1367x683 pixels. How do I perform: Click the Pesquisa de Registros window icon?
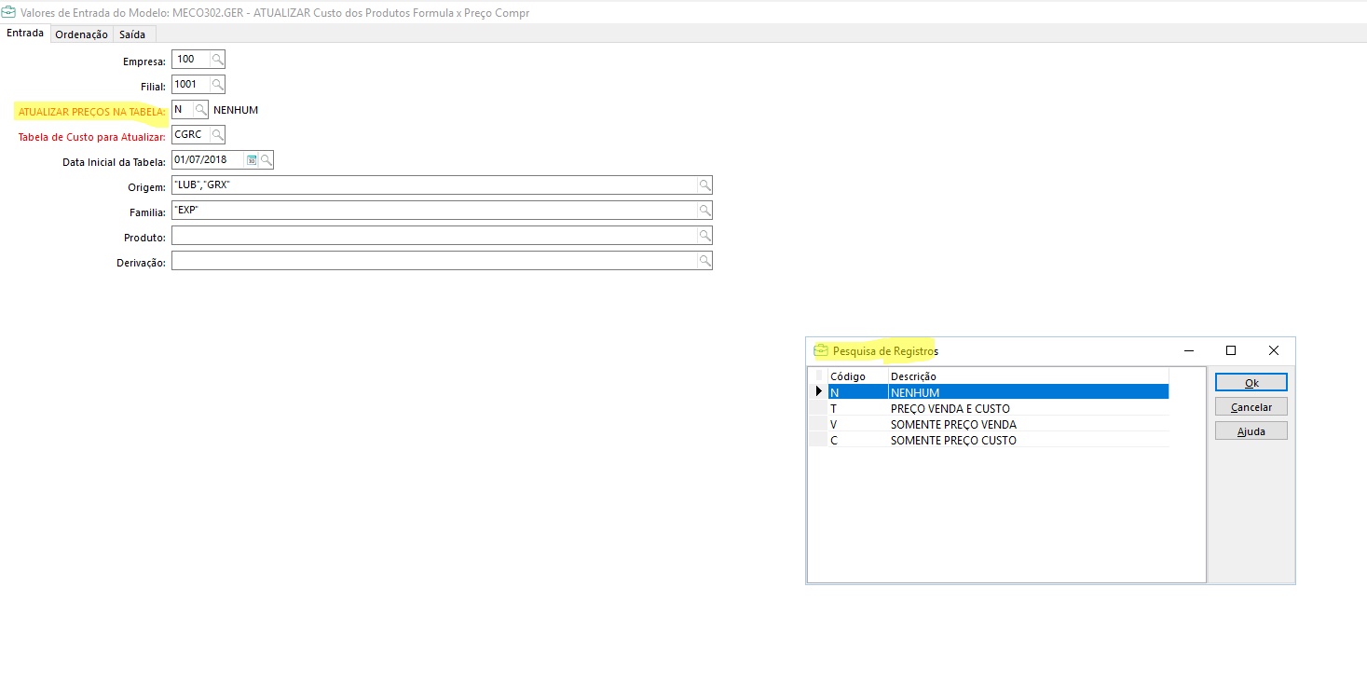point(821,351)
